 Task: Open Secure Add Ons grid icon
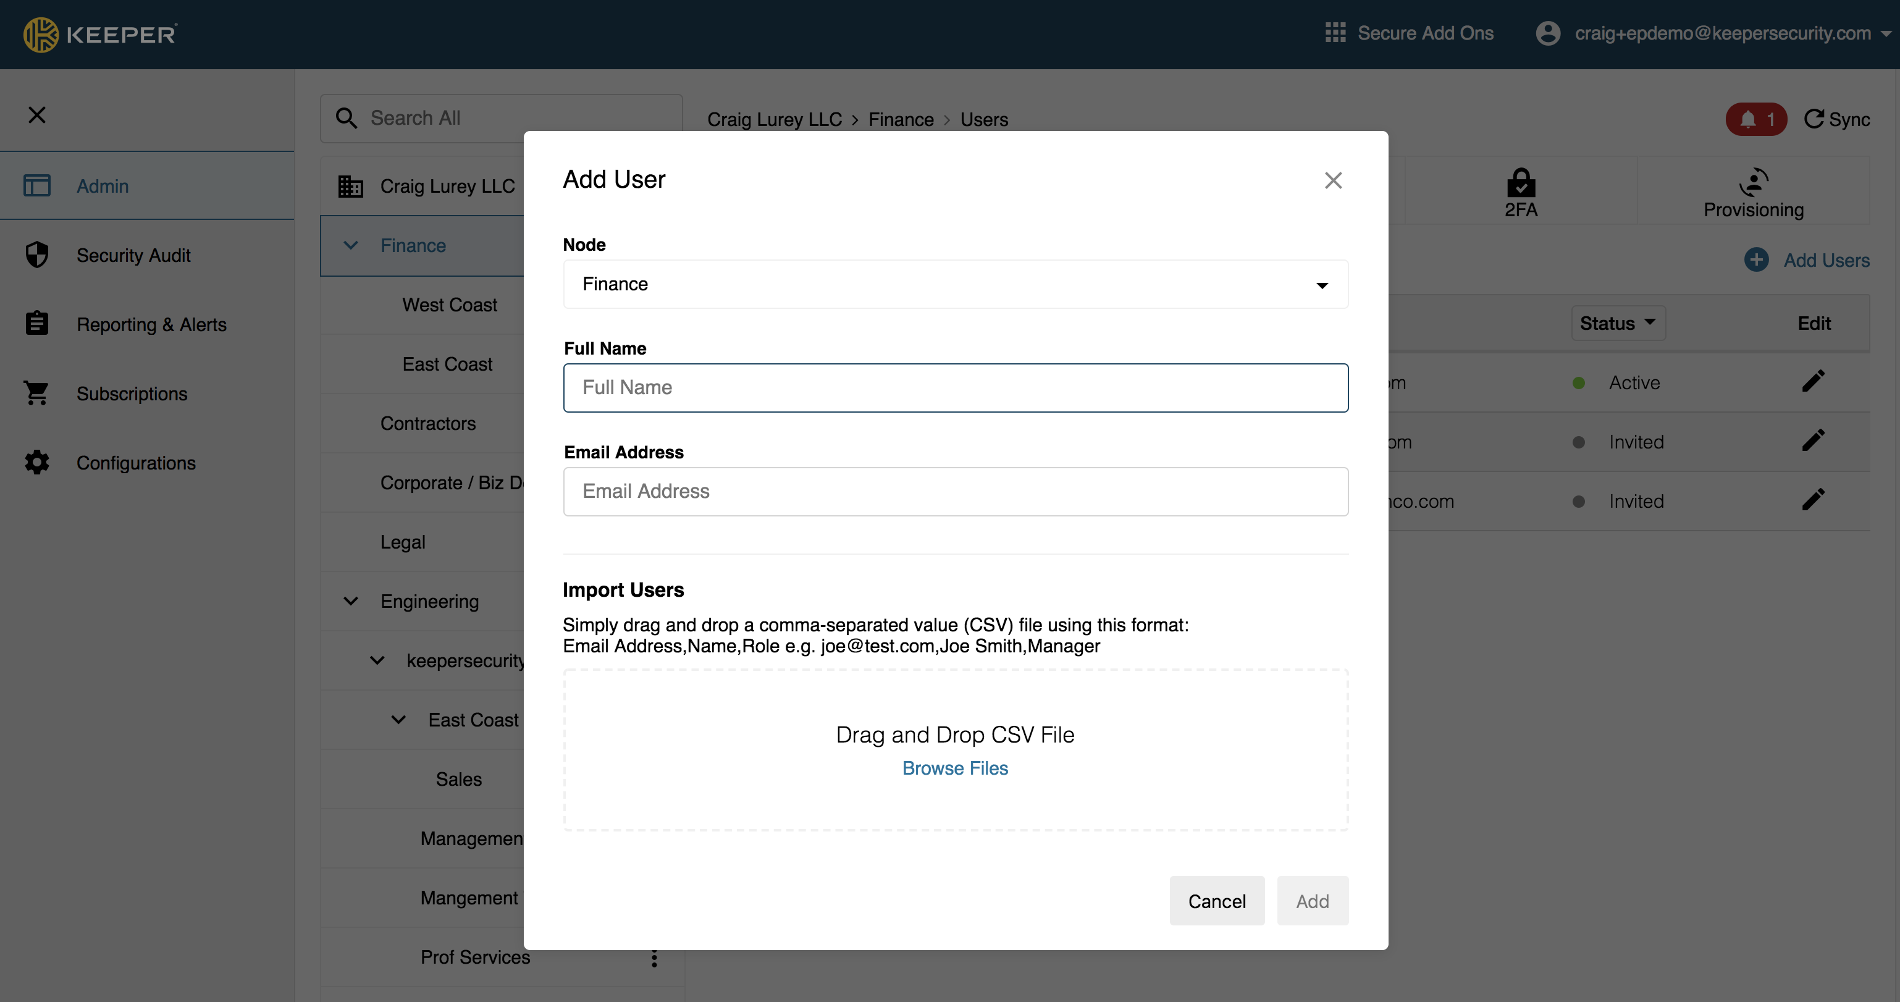(x=1335, y=33)
